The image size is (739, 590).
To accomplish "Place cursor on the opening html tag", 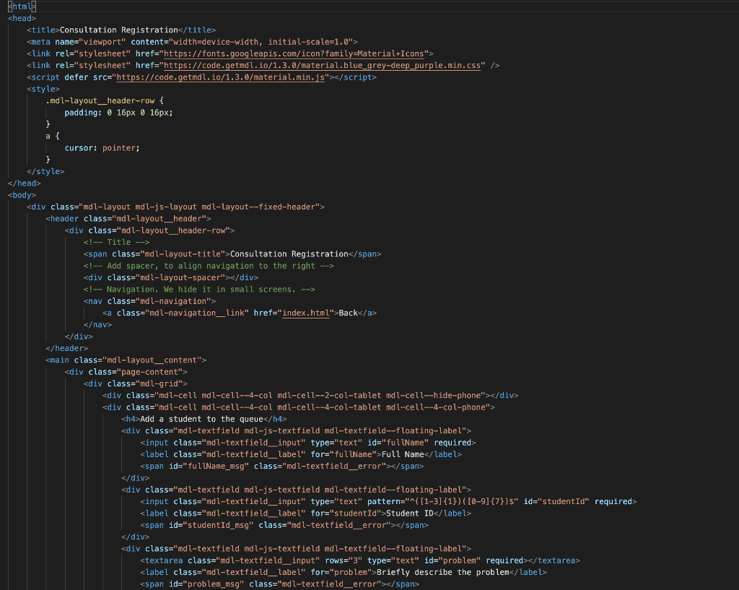I will [22, 6].
